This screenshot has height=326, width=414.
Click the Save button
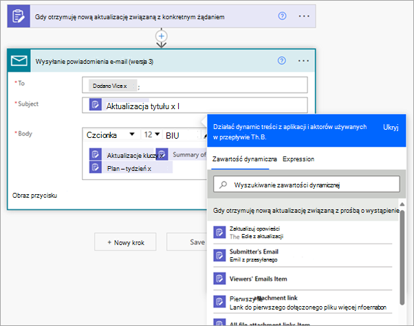coord(187,242)
